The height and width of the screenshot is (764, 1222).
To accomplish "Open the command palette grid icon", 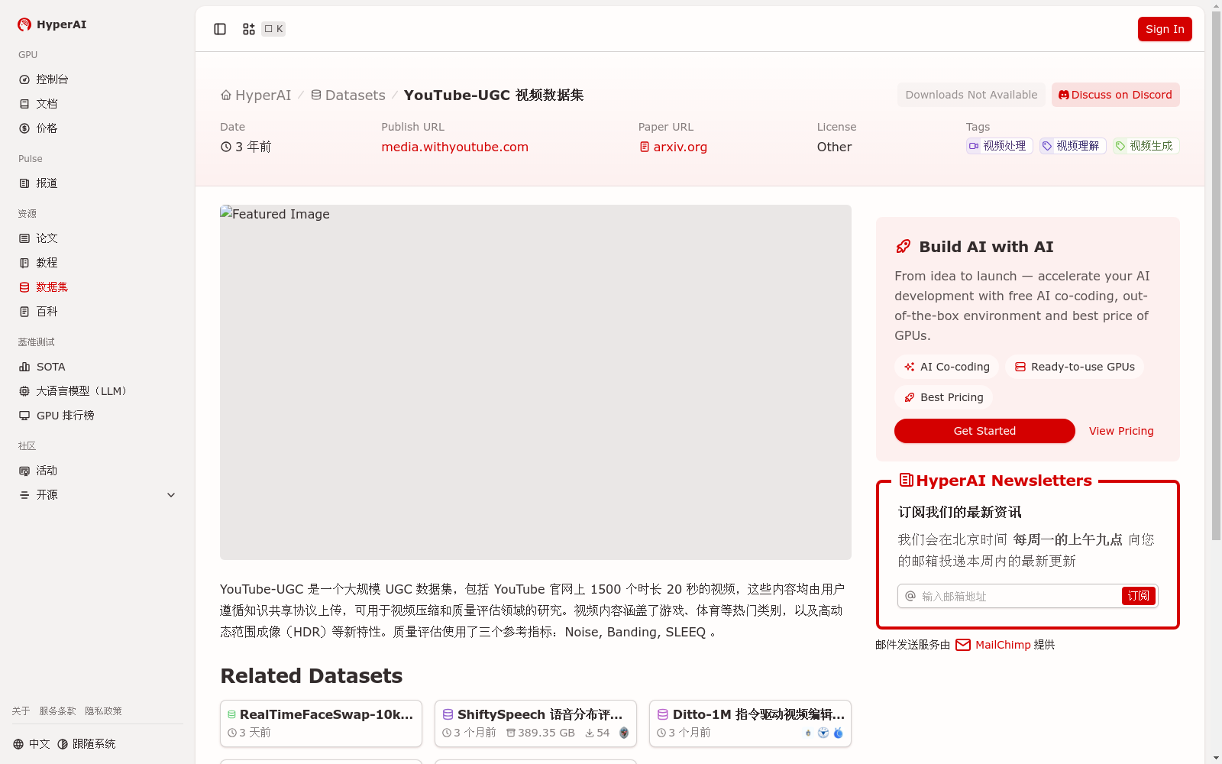I will [x=249, y=29].
